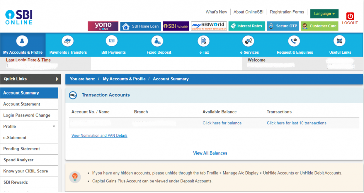Open Login Password Change in sidebar
This screenshot has width=364, height=193.
tap(29, 116)
